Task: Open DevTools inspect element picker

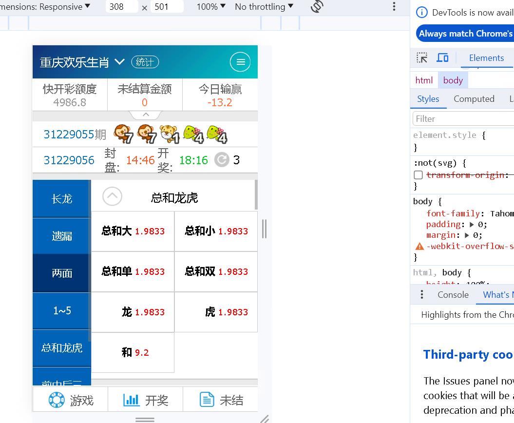Action: [422, 58]
